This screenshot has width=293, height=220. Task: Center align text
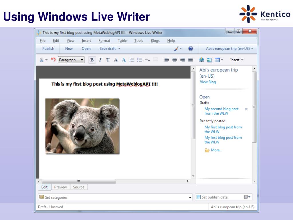pos(175,60)
